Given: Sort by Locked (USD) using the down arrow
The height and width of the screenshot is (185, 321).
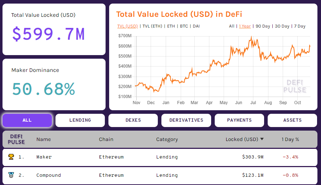Looking at the screenshot, I should [x=262, y=139].
